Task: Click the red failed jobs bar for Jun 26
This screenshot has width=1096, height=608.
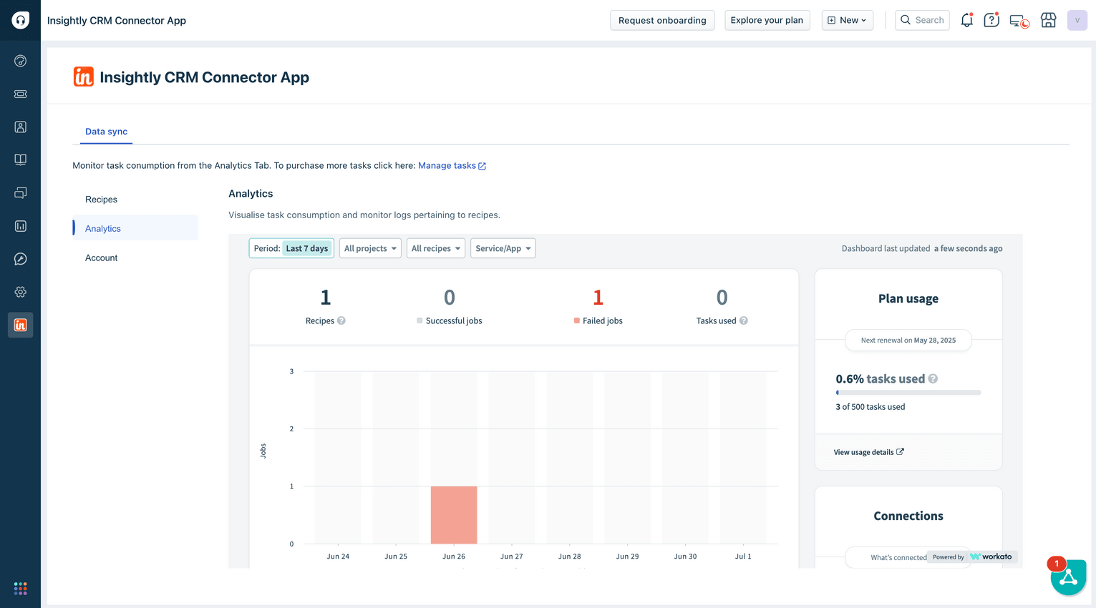Action: [x=454, y=514]
